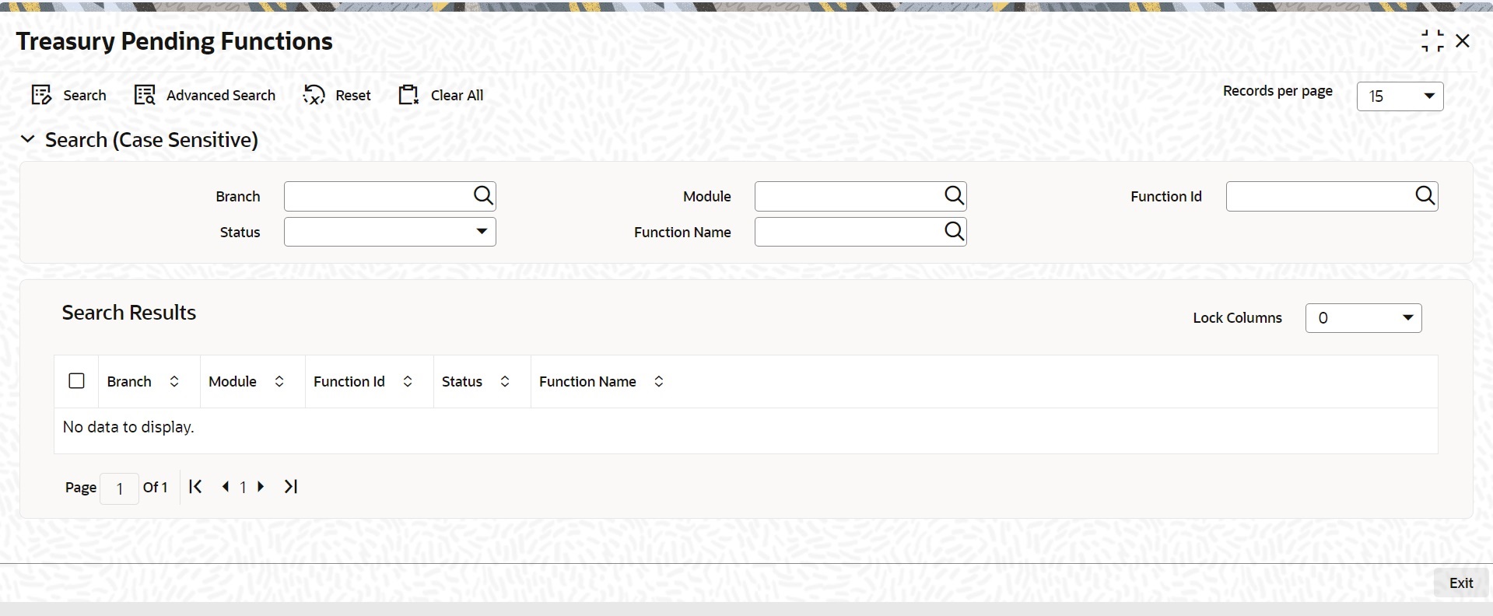The height and width of the screenshot is (616, 1493).
Task: Open the Function Id lookup magnifier icon
Action: coord(1425,195)
